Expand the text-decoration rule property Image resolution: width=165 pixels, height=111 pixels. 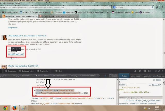[122, 87]
